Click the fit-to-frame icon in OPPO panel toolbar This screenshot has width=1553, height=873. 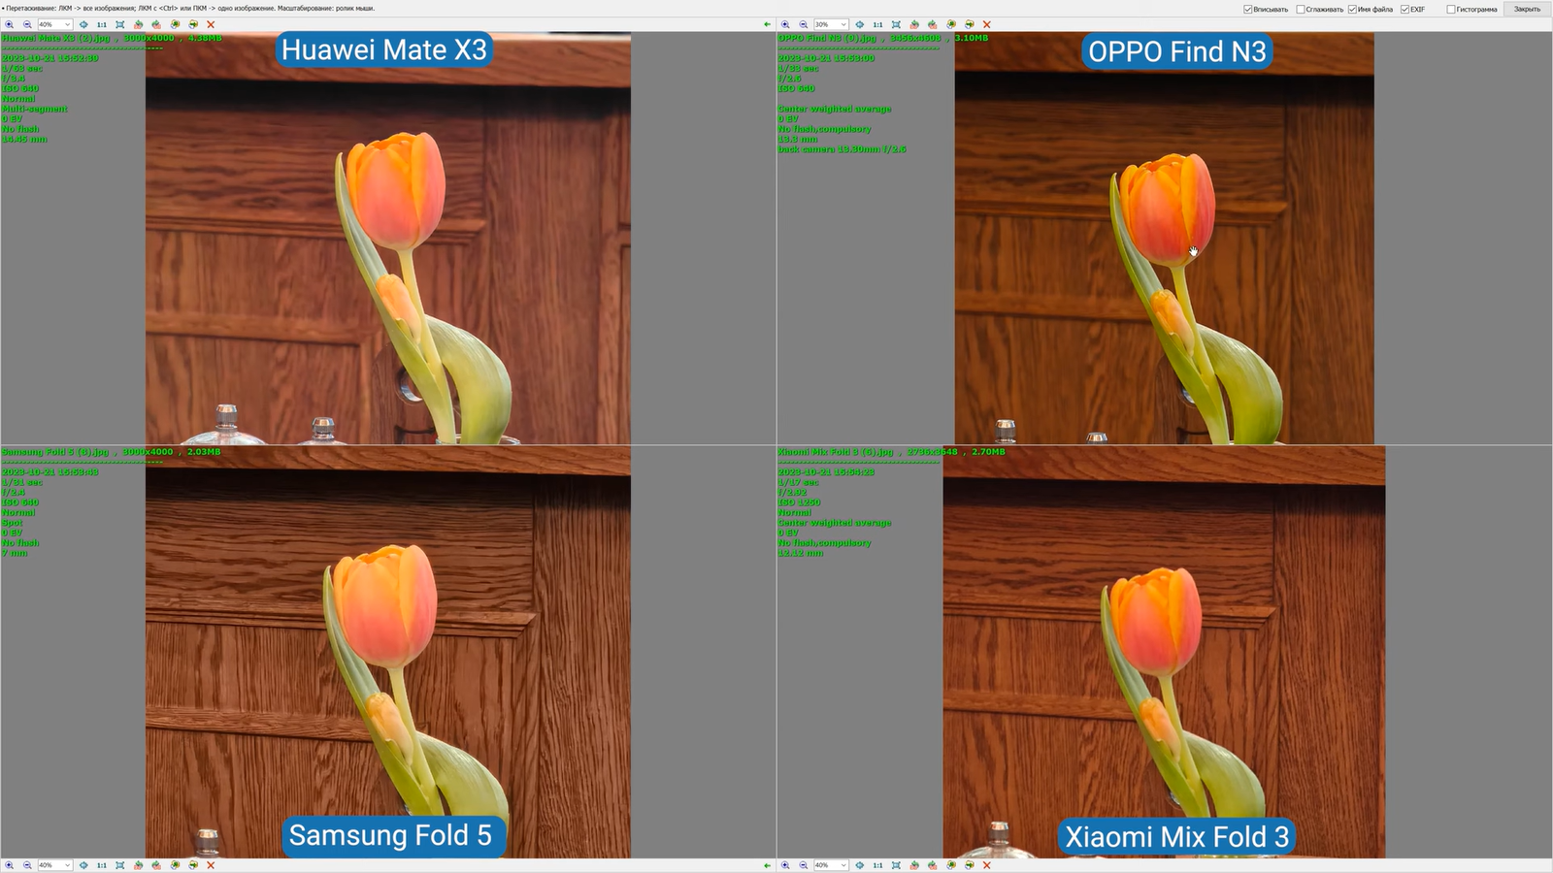point(896,24)
